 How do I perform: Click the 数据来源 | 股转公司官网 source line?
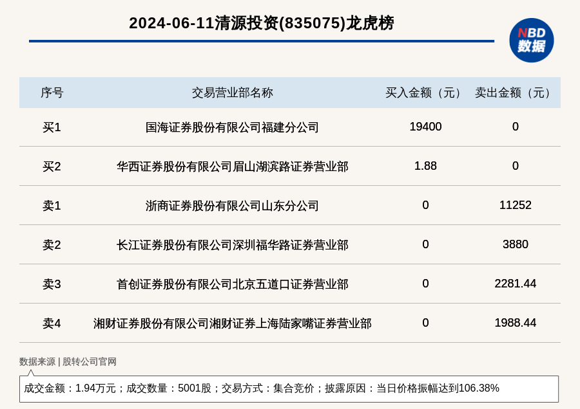68,361
